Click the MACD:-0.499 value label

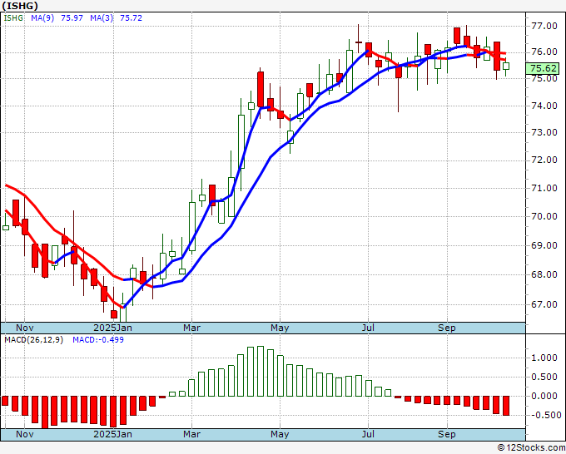[98, 340]
